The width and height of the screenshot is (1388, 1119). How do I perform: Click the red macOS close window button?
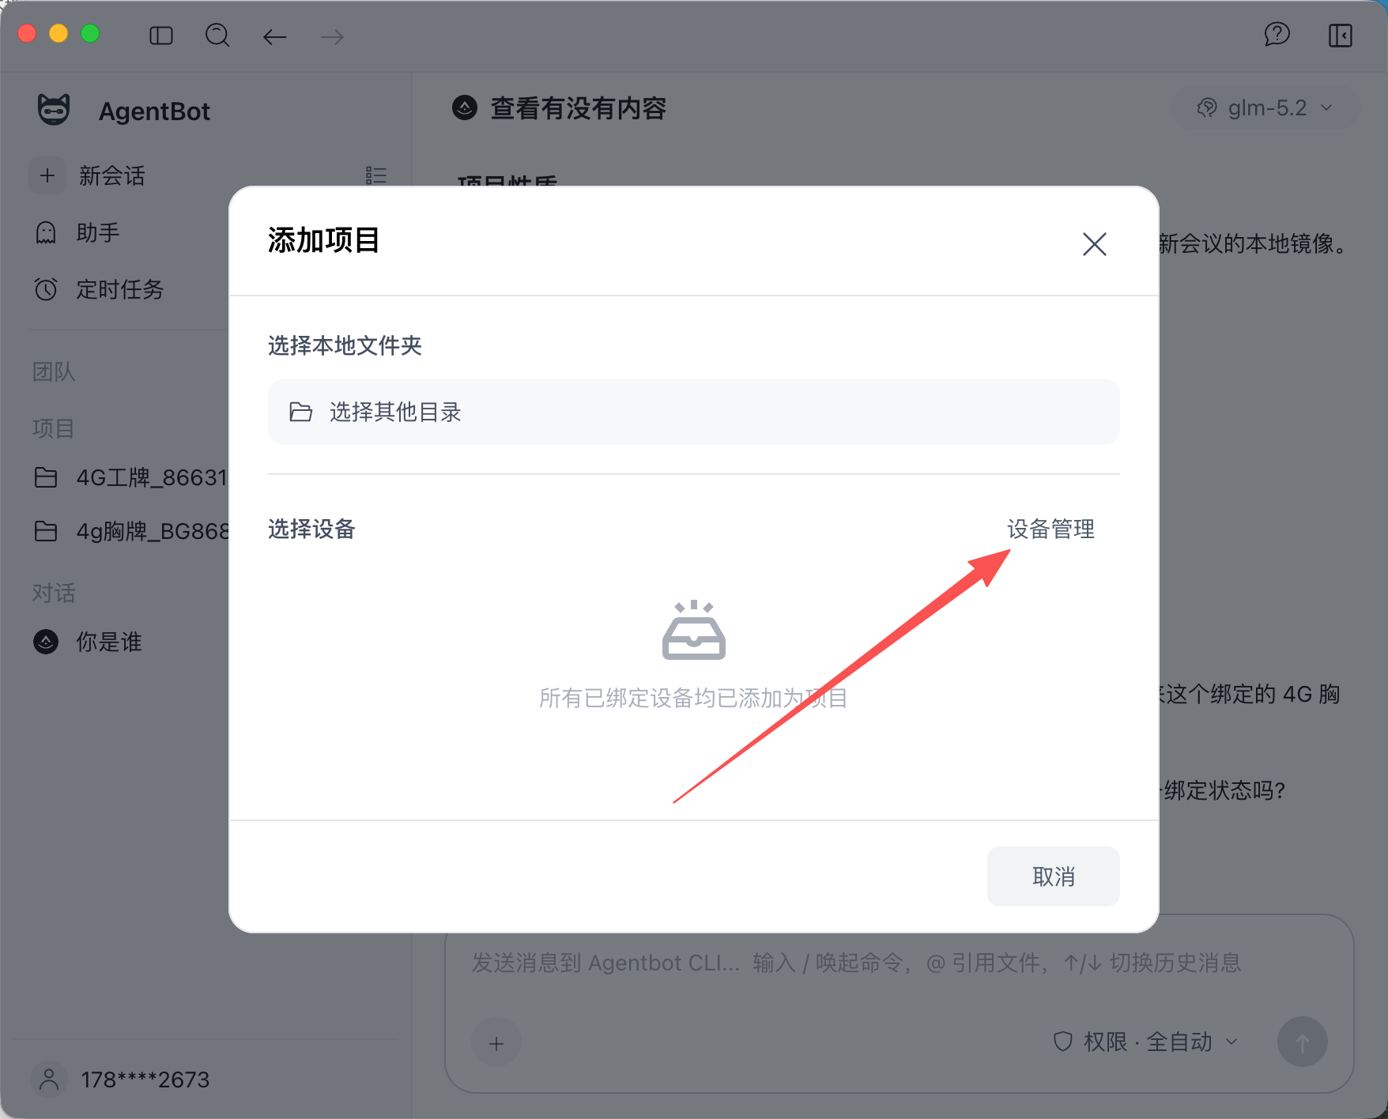click(28, 33)
